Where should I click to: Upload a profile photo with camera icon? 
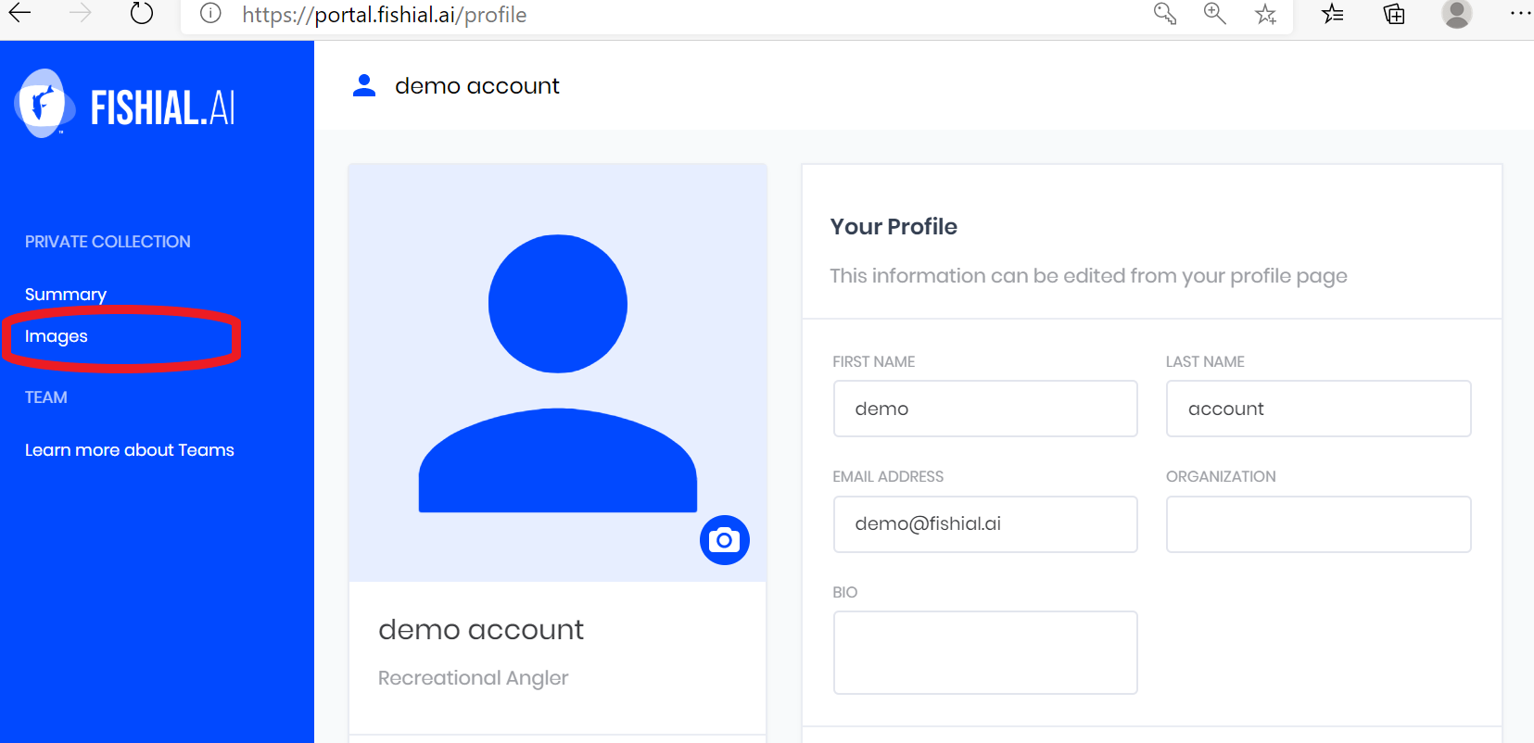[724, 540]
